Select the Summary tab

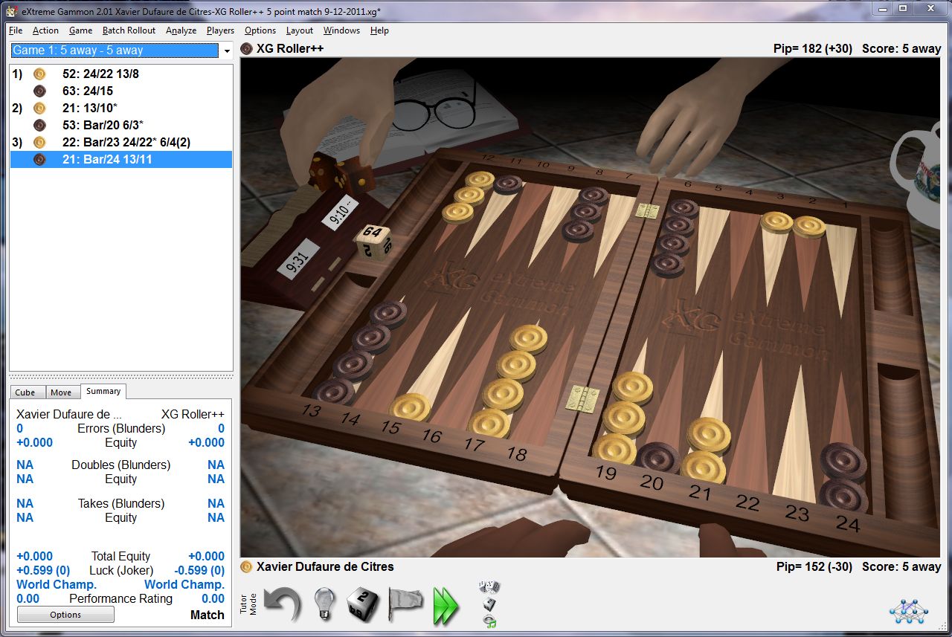click(x=103, y=391)
